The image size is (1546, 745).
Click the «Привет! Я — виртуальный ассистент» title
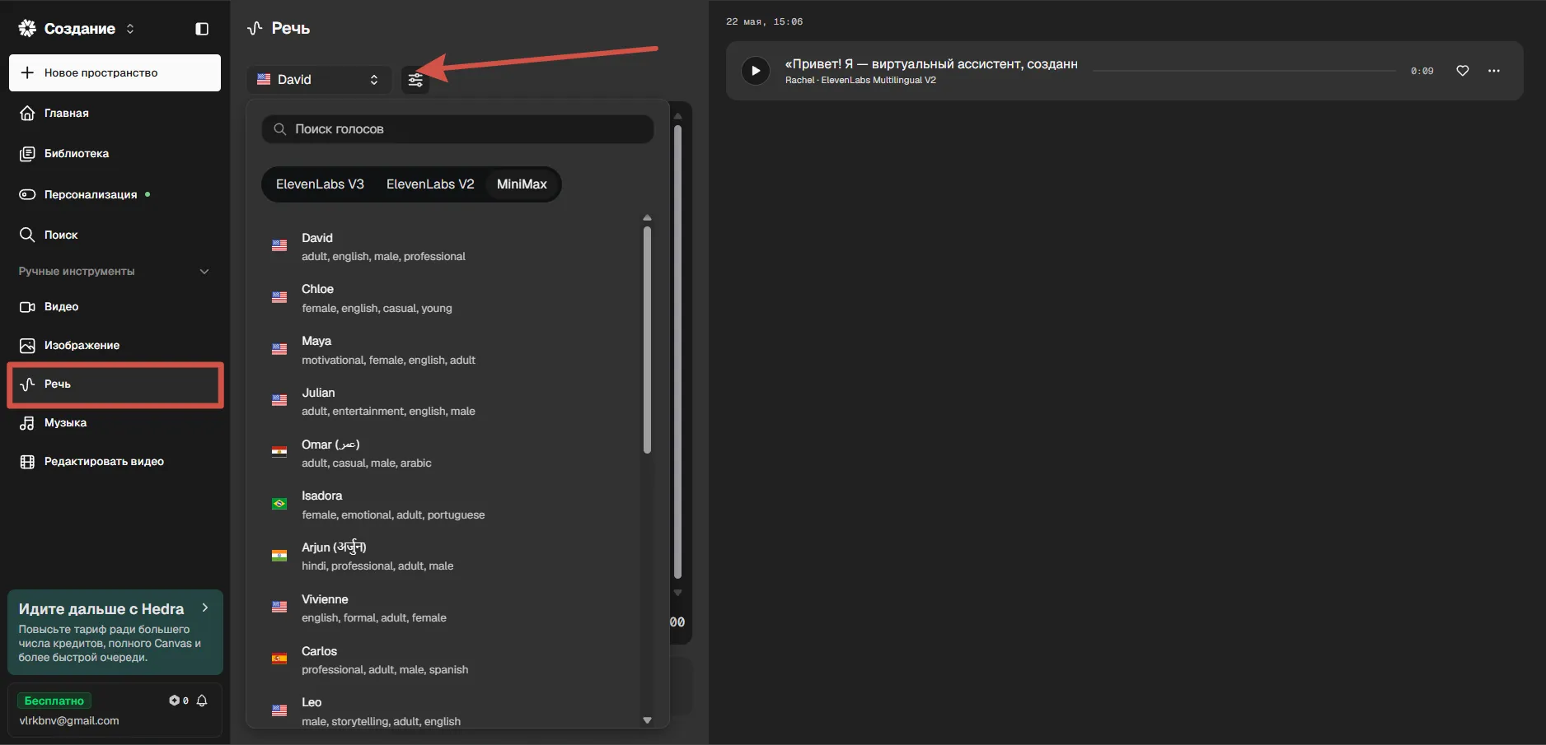point(931,64)
